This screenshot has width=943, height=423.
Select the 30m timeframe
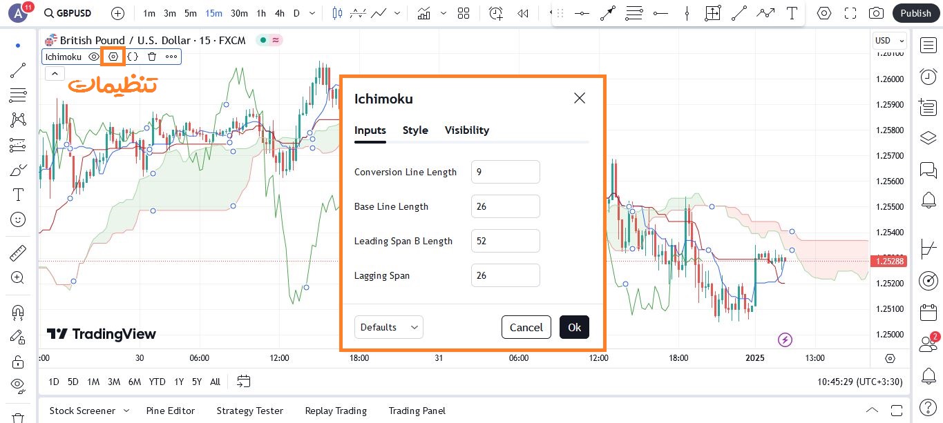point(239,13)
